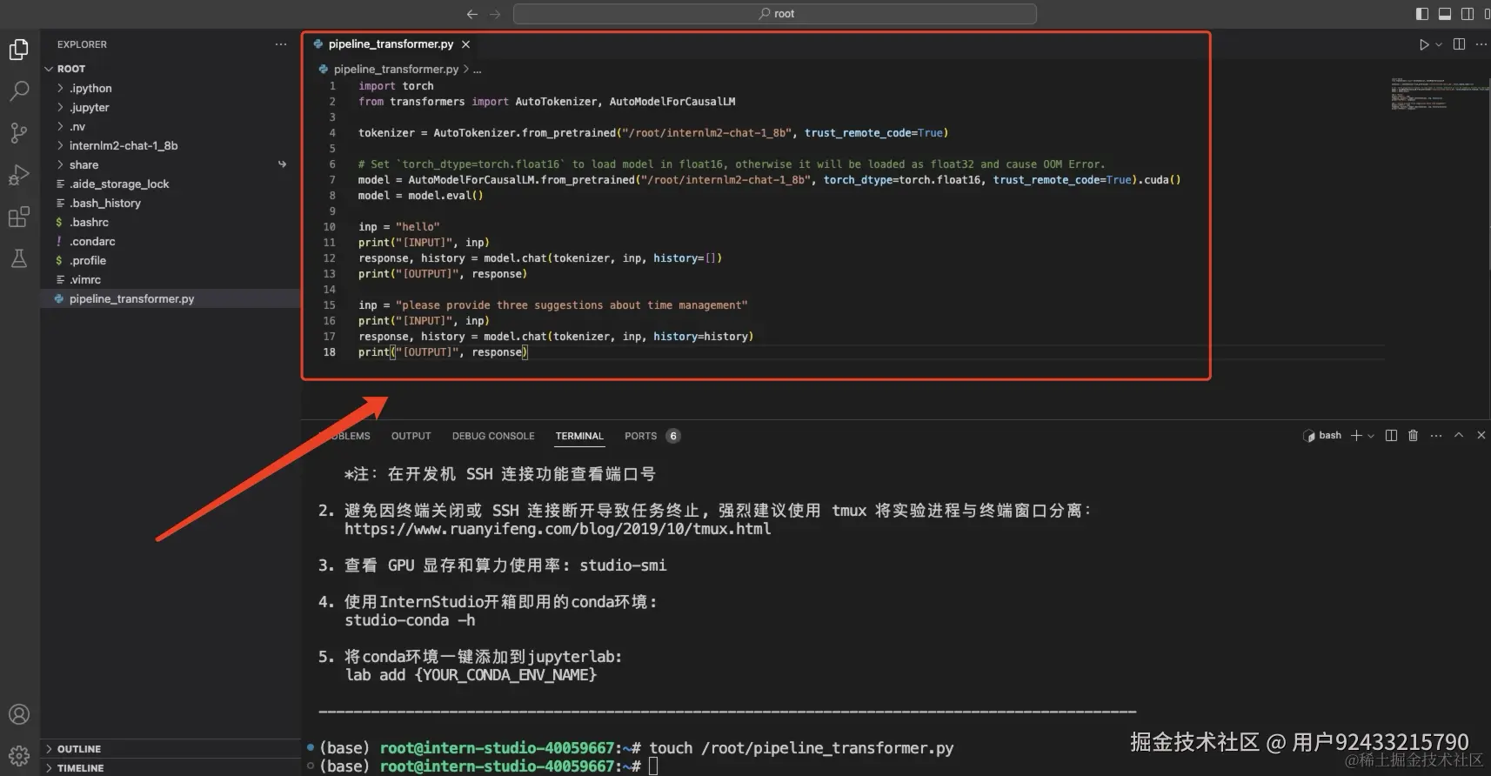Go back with the navigation arrow
The image size is (1491, 776).
click(x=472, y=14)
